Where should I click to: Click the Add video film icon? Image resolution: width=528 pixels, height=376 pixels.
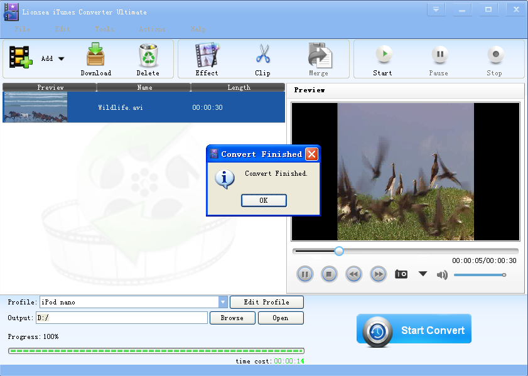(x=21, y=57)
